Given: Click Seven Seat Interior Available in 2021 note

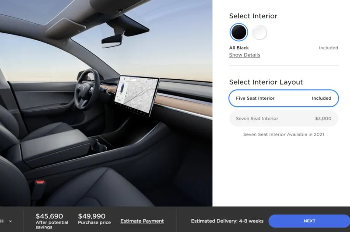Looking at the screenshot, I should (x=283, y=134).
